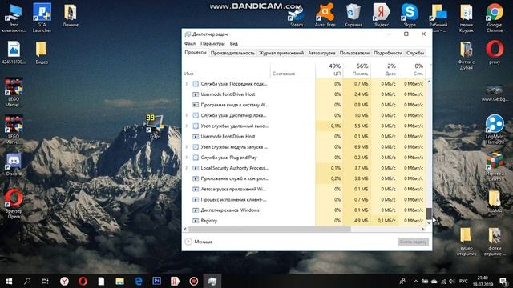Launch Skype from desktop
Image resolution: width=513 pixels, height=288 pixels.
tap(410, 16)
